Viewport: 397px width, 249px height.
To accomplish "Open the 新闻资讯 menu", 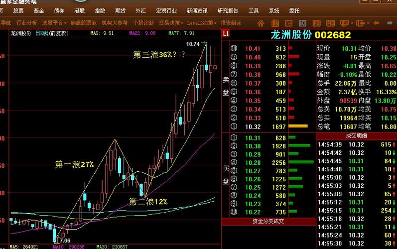I will [x=197, y=10].
